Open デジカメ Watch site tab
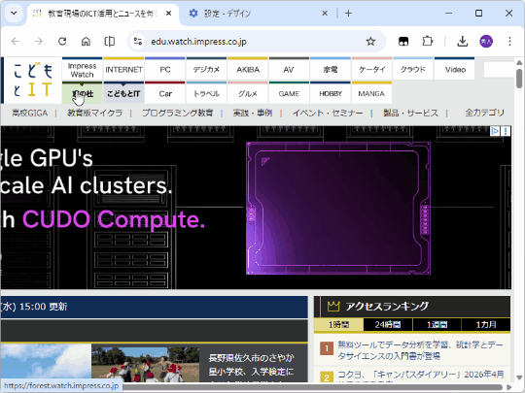The height and width of the screenshot is (393, 525). tap(206, 70)
